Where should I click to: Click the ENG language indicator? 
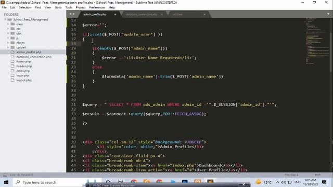[297, 182]
